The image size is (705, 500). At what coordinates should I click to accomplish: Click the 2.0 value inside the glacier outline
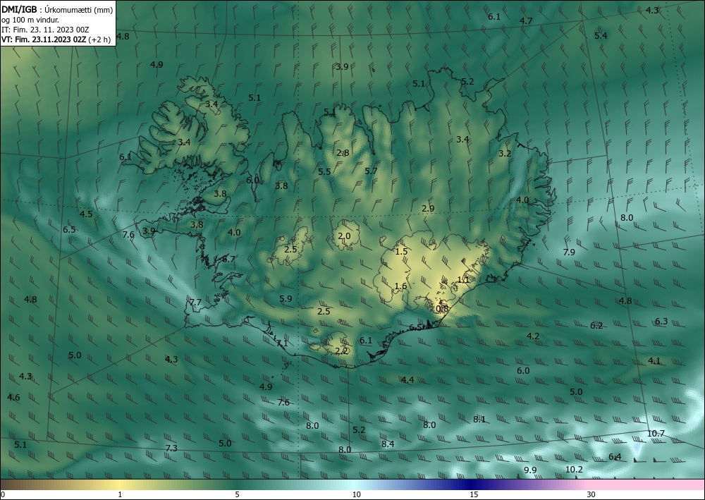344,236
